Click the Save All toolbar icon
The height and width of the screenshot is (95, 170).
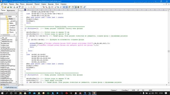click(11, 7)
